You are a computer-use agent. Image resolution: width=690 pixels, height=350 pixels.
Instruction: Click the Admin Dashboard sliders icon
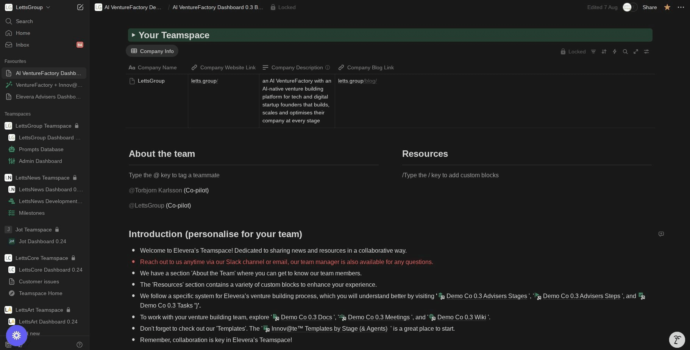[12, 161]
